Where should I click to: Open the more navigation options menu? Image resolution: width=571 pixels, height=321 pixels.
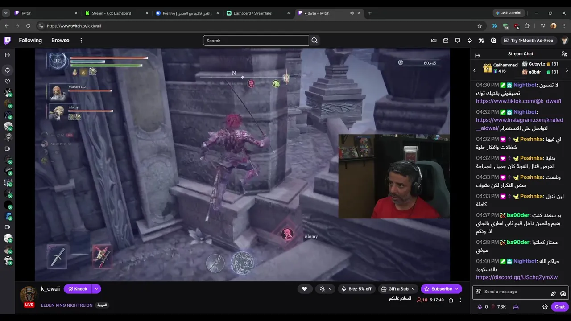click(81, 41)
